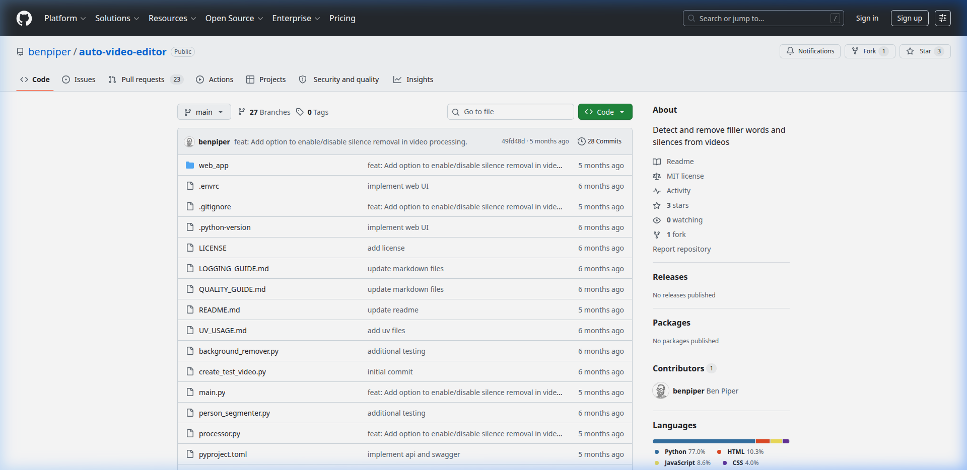Switch to the Projects tab
This screenshot has height=470, width=967.
[266, 80]
